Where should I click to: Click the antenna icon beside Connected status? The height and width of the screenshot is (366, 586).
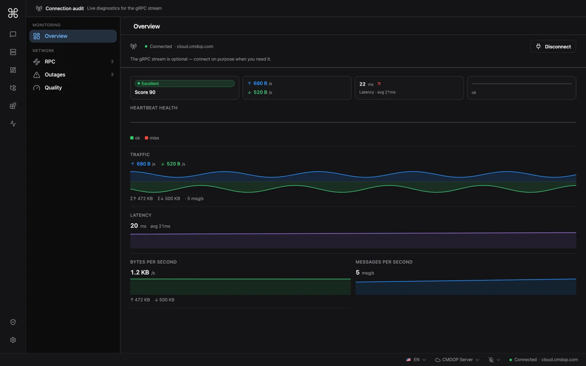click(133, 46)
